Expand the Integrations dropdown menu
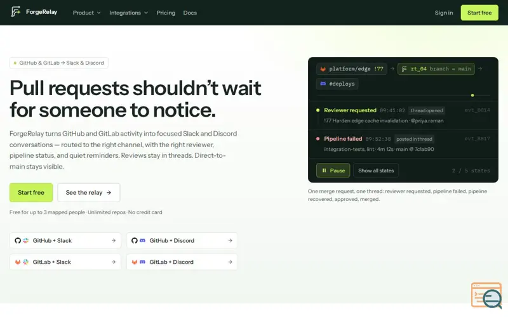Image resolution: width=508 pixels, height=317 pixels. pyautogui.click(x=128, y=13)
